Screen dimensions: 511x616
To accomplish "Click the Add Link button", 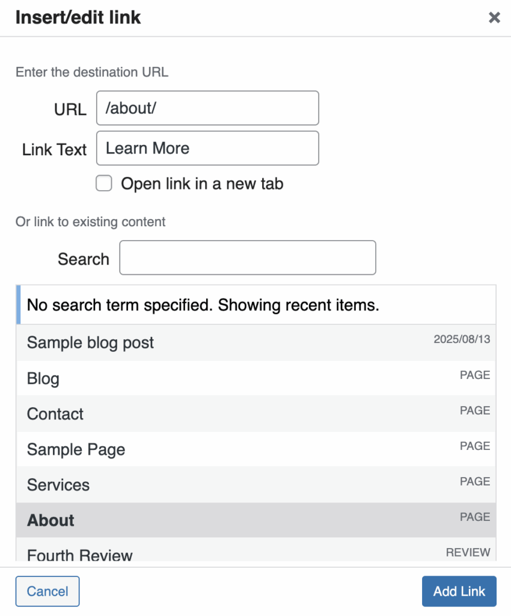I will [x=459, y=591].
